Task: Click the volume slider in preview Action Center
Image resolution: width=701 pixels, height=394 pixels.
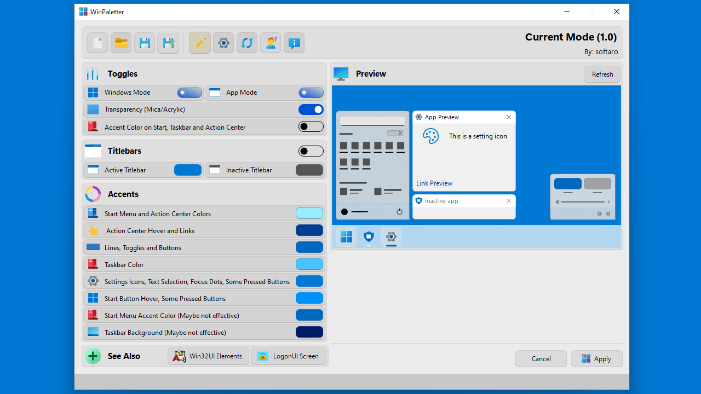Action: [x=584, y=202]
